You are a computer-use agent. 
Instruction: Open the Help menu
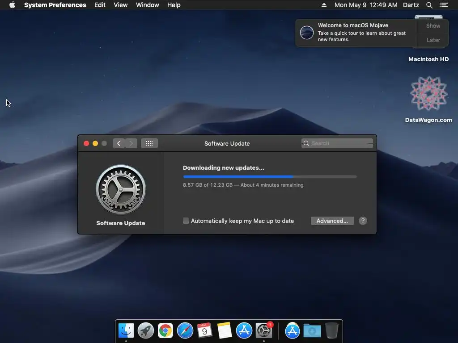coord(174,5)
